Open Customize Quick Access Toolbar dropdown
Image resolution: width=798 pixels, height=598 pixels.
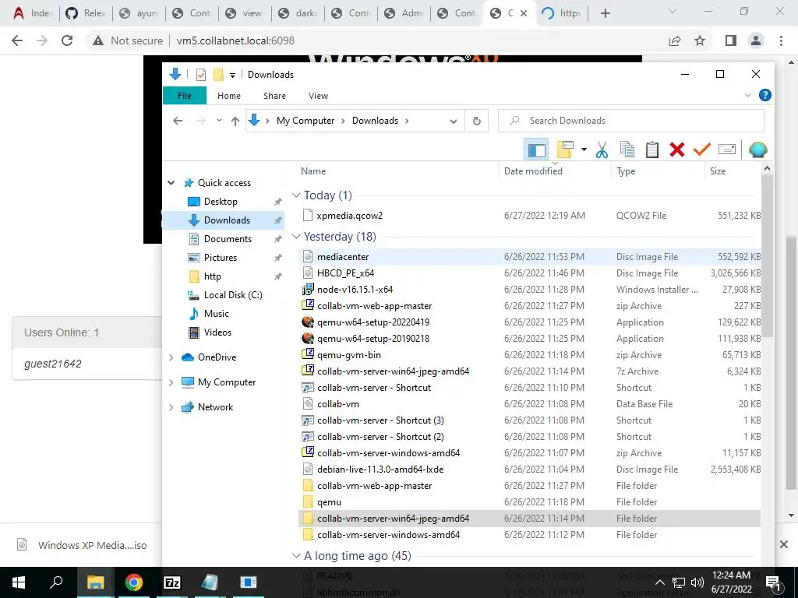coord(232,76)
